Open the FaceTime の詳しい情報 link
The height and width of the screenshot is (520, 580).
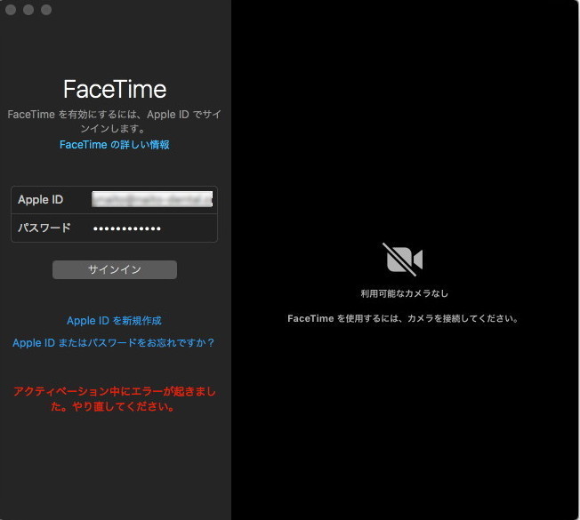pyautogui.click(x=115, y=145)
